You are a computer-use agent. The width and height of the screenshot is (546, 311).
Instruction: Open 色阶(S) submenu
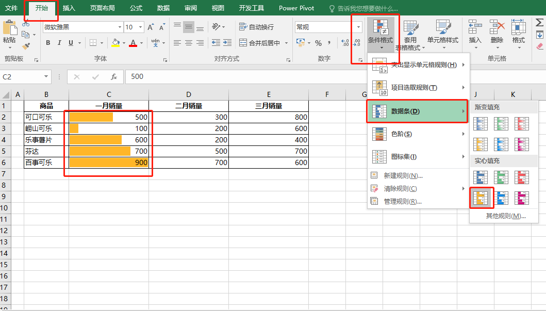coord(419,134)
